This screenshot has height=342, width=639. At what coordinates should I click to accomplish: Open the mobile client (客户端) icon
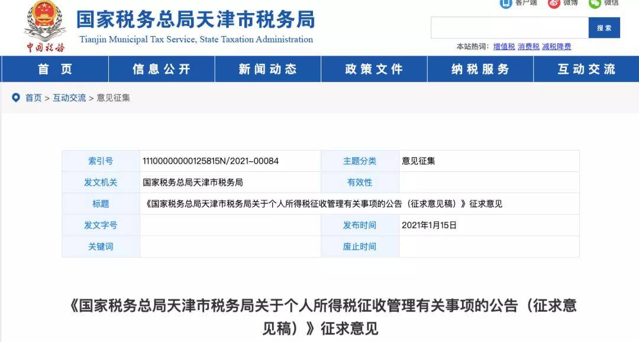[506, 4]
